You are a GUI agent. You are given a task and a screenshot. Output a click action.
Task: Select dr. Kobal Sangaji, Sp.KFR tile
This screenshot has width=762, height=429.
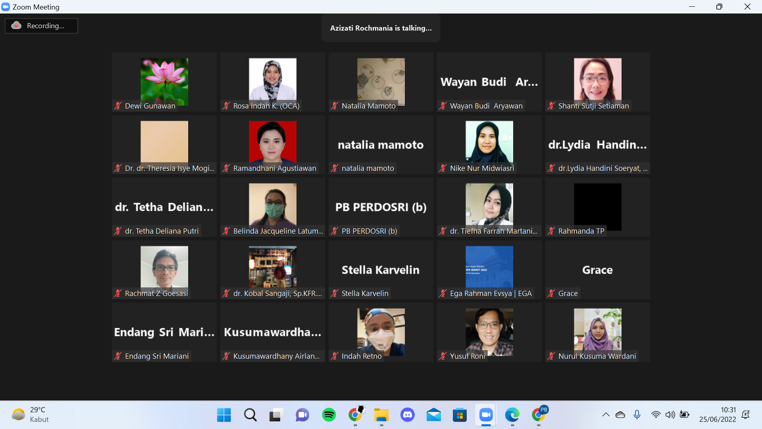pyautogui.click(x=273, y=270)
